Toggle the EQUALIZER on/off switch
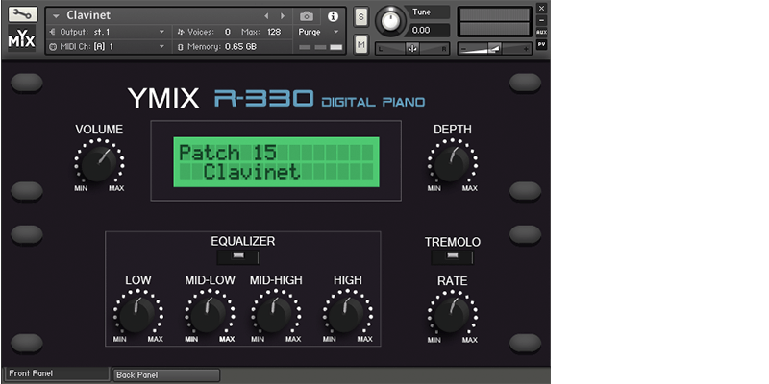769x384 pixels. coord(238,257)
